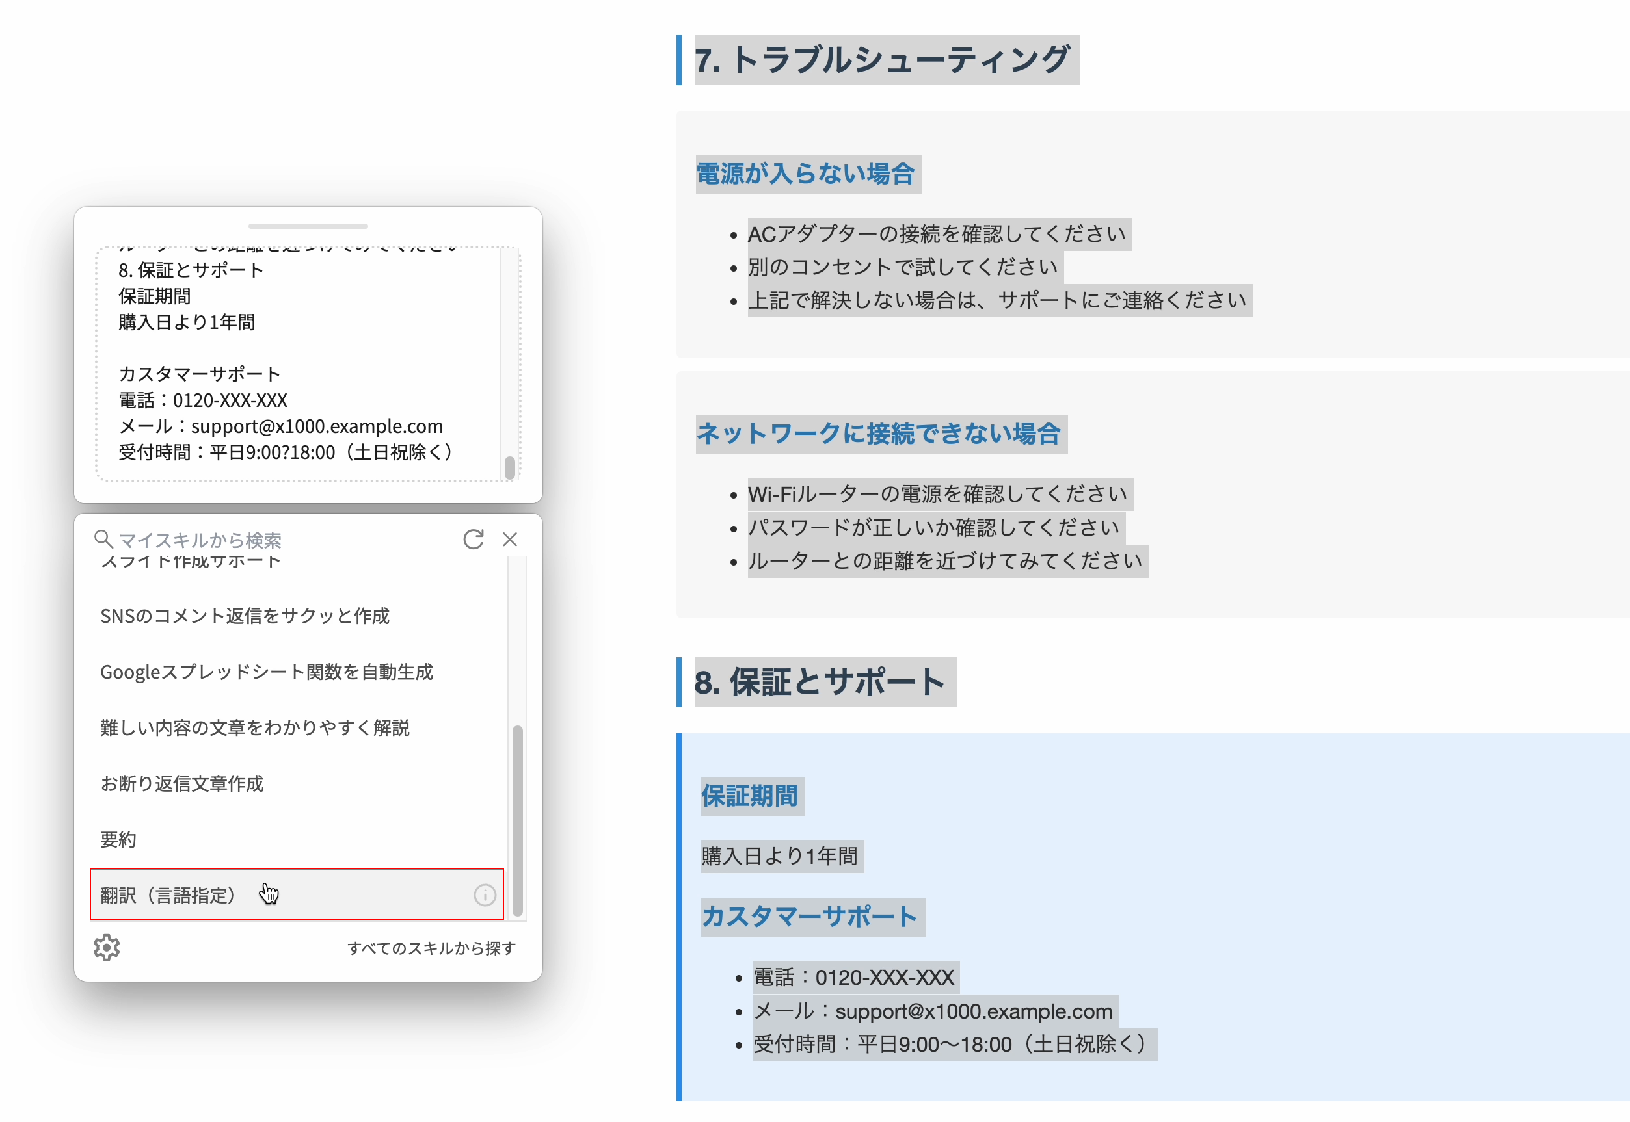Click 電話：0120-XXX-XXX bullet in document
The width and height of the screenshot is (1630, 1122).
pyautogui.click(x=855, y=977)
